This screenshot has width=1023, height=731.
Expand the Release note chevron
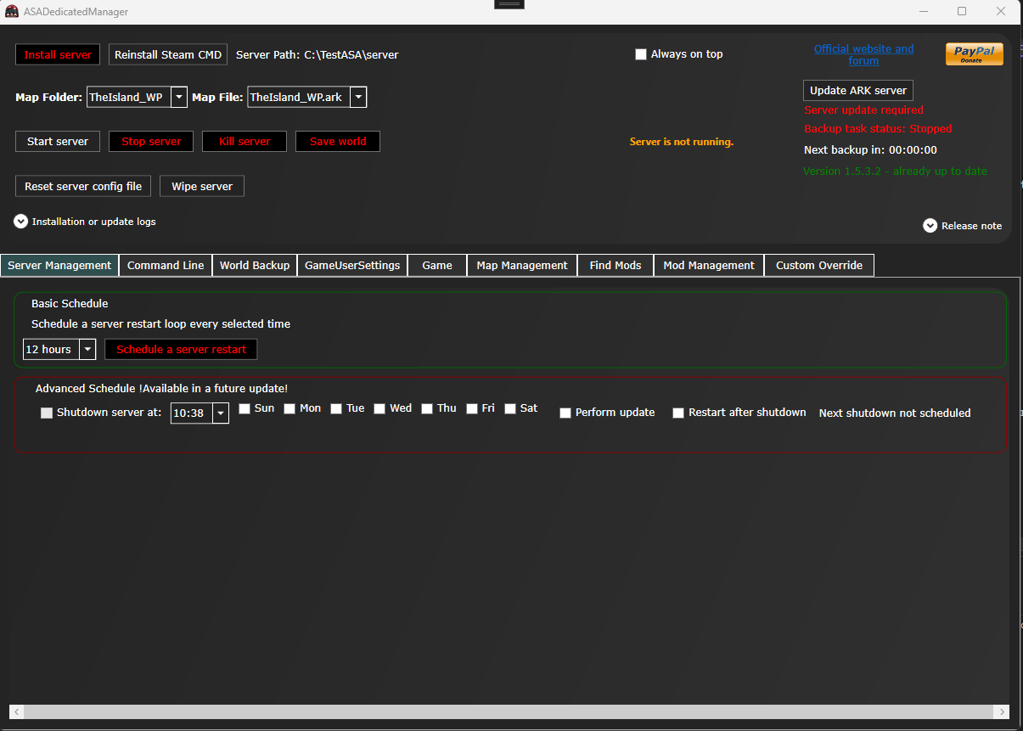930,226
